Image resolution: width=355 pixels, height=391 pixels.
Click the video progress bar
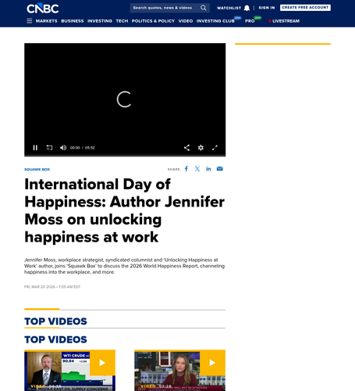[x=125, y=156]
